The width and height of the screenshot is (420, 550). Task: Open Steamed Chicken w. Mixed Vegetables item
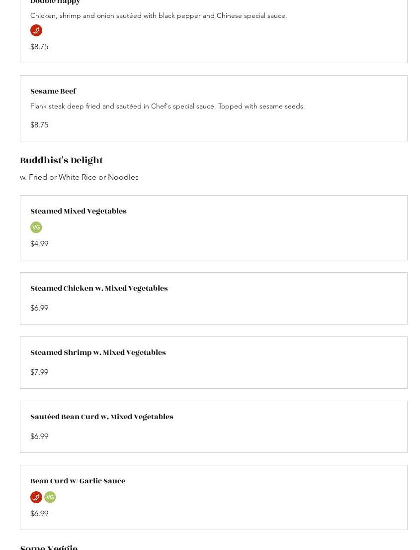click(99, 289)
